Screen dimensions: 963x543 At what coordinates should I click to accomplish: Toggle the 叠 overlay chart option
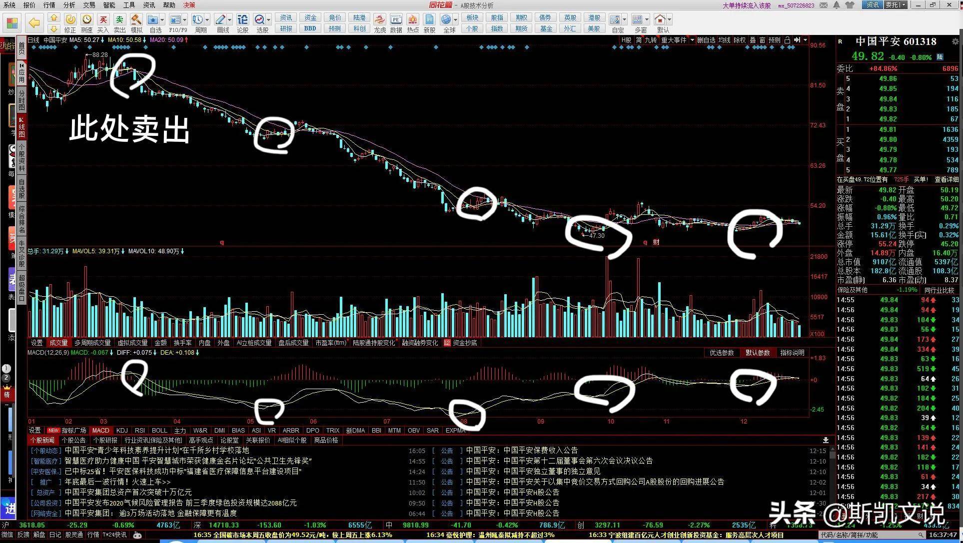click(753, 40)
